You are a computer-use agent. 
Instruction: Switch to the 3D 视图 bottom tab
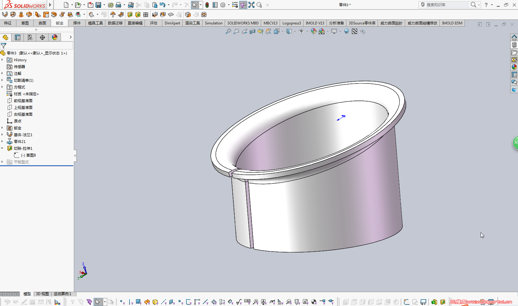tap(42, 294)
